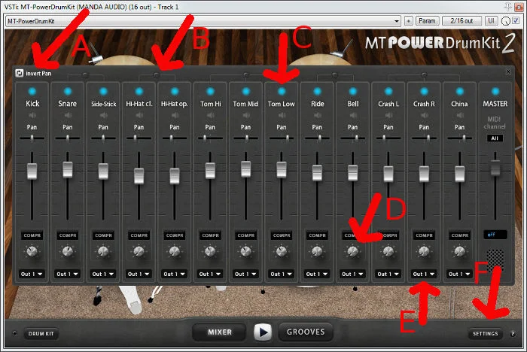
Task: Open the Ride Out 1 dropdown
Action: pyautogui.click(x=317, y=274)
